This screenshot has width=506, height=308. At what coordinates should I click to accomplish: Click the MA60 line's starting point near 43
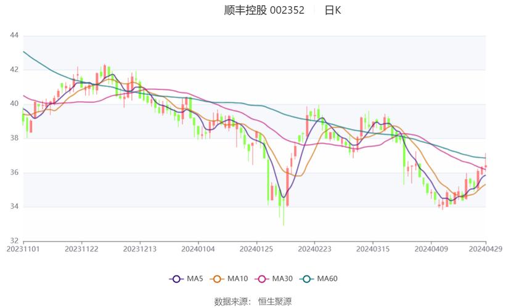pyautogui.click(x=23, y=52)
